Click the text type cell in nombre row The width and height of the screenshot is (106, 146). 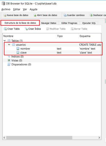tap(59, 49)
